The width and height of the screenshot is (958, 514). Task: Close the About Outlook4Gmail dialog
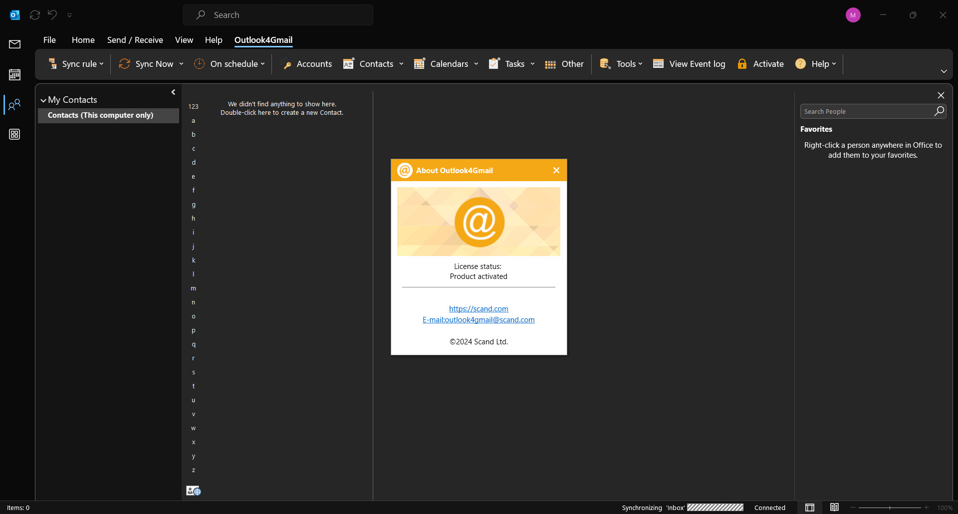pos(556,171)
